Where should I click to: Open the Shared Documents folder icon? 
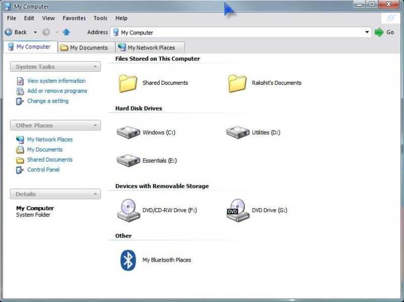[x=128, y=82]
